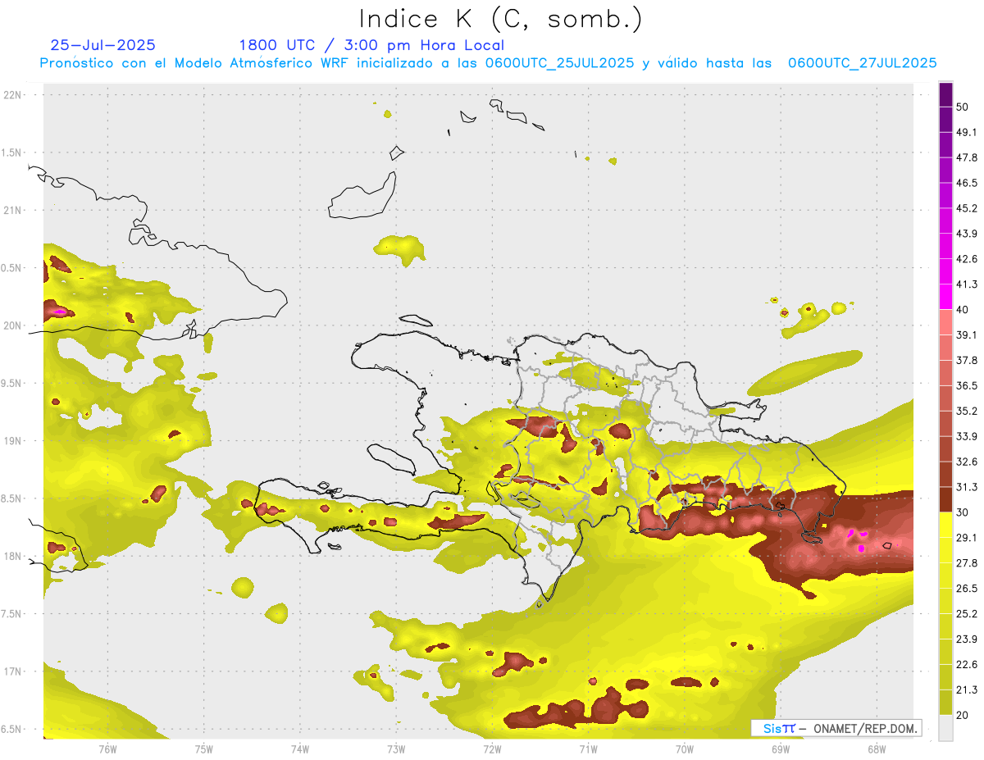Pick the light gray swatch below 20
Screen dimensions: 984x760
tap(945, 727)
